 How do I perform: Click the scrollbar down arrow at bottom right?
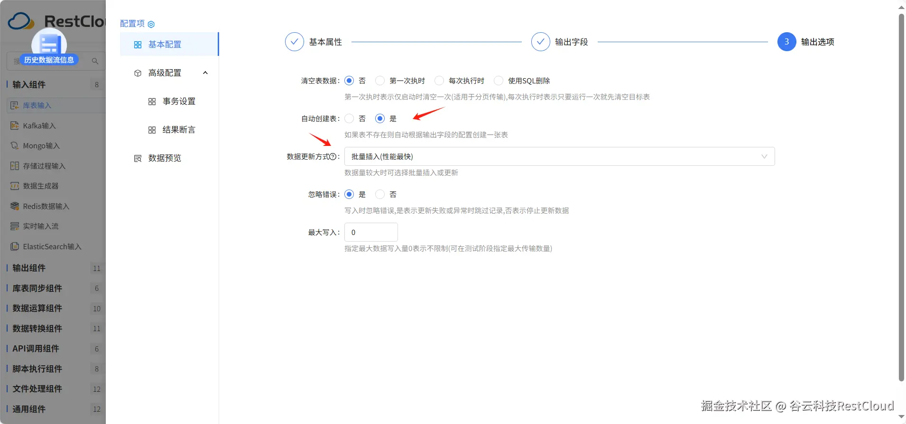tap(901, 417)
